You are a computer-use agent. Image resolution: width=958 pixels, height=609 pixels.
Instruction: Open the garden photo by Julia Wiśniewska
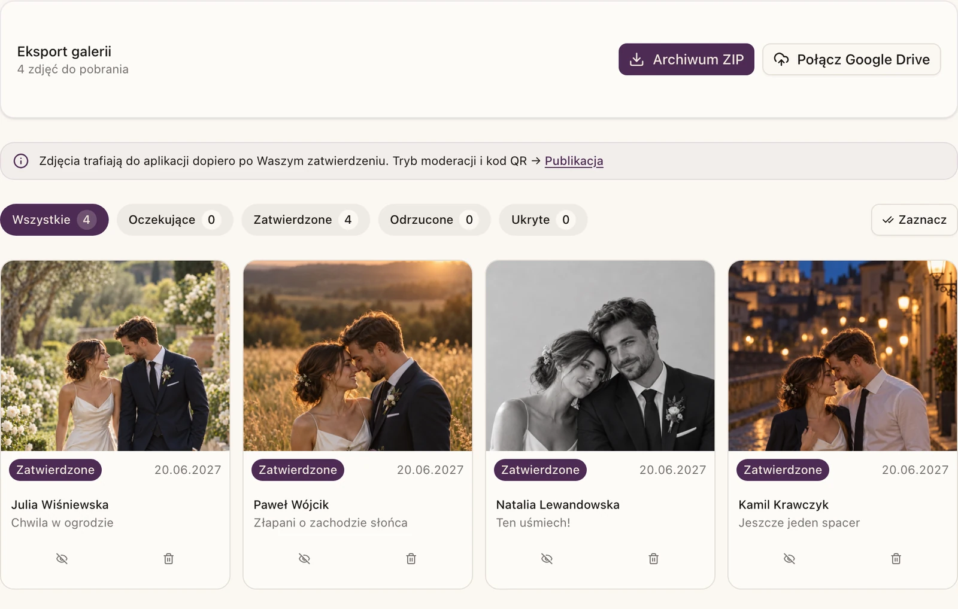click(x=115, y=355)
